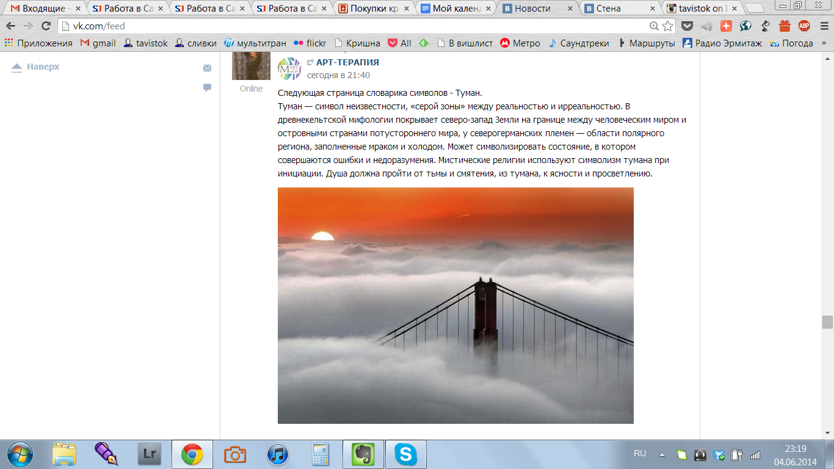Open the Adblock Plus extension
Image resolution: width=834 pixels, height=469 pixels.
click(804, 26)
